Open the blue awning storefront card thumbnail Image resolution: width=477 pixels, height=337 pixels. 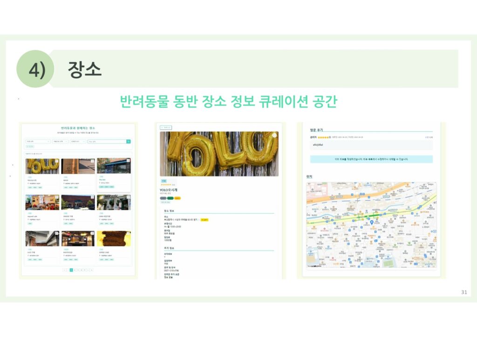pyautogui.click(x=114, y=166)
